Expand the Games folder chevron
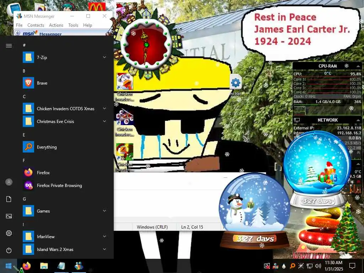 105,211
